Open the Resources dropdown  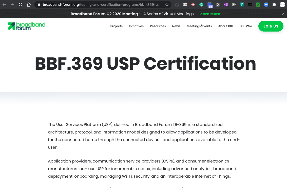[158, 26]
